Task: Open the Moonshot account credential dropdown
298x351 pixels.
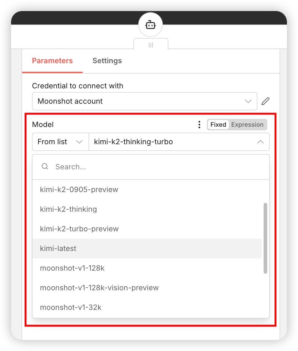Action: pyautogui.click(x=144, y=101)
